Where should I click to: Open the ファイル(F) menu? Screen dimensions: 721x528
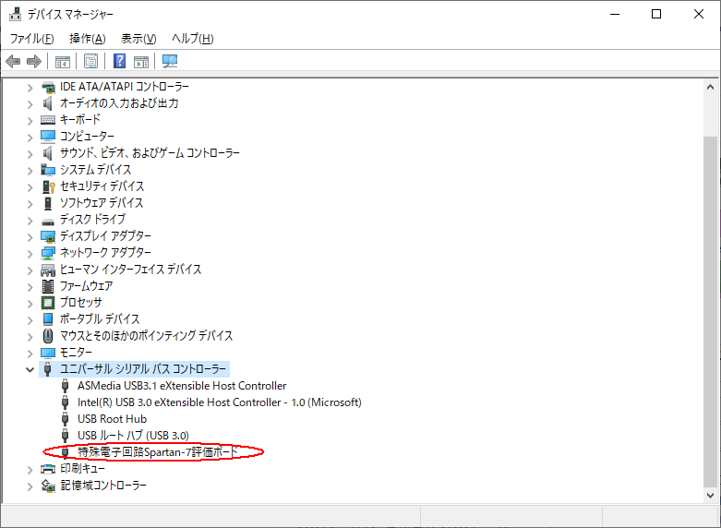pyautogui.click(x=31, y=39)
